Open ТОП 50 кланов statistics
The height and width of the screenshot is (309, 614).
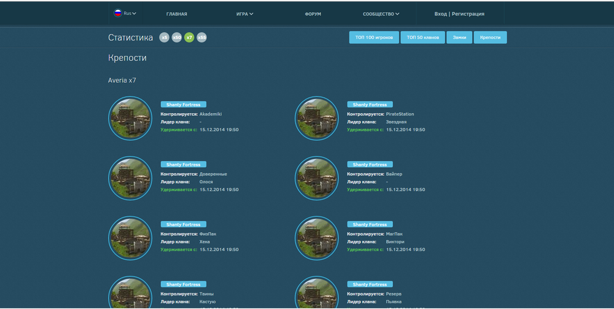click(x=422, y=37)
